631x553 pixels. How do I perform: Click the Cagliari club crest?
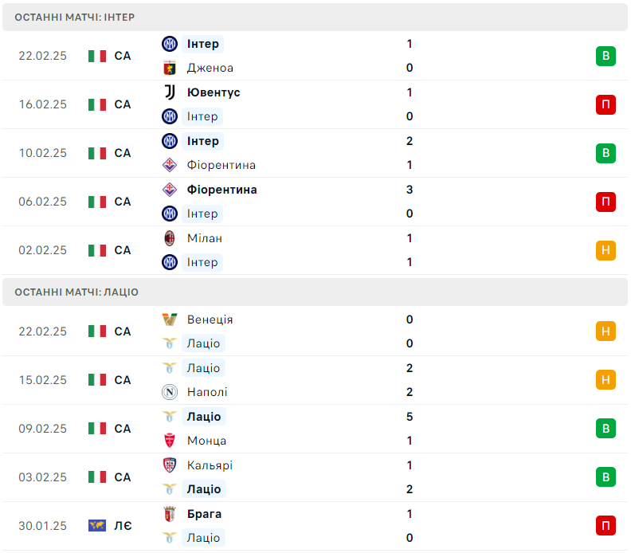(169, 465)
